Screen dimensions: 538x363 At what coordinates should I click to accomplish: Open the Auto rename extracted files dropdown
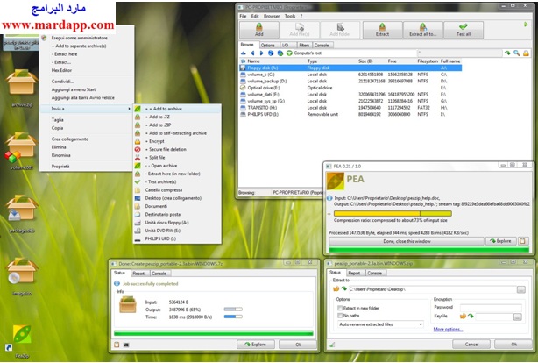(x=380, y=324)
